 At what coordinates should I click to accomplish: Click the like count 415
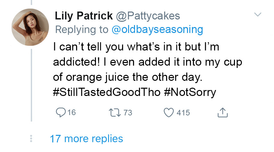[183, 113]
